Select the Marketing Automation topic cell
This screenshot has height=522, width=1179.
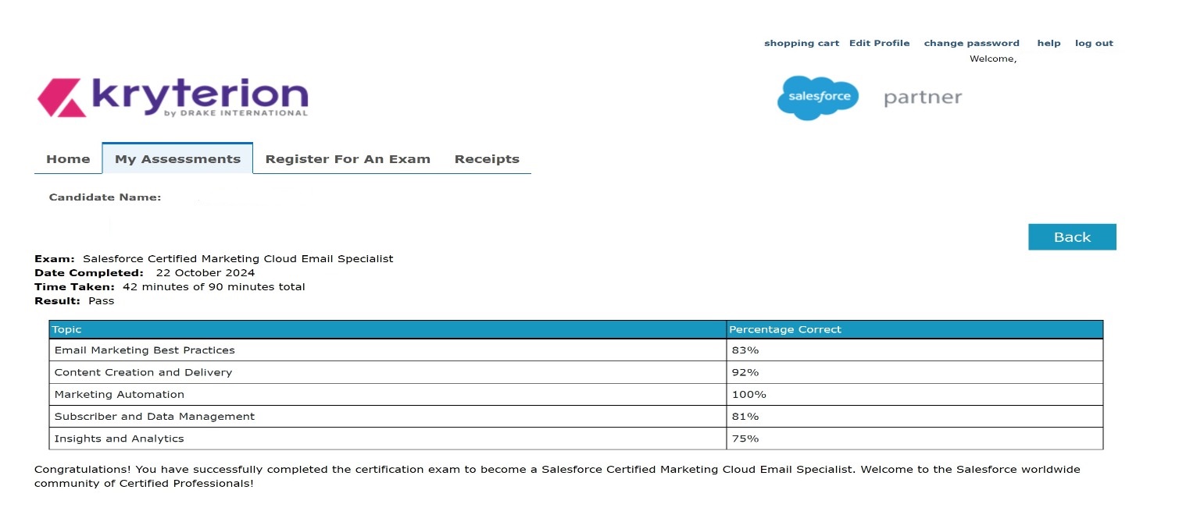[x=388, y=394]
